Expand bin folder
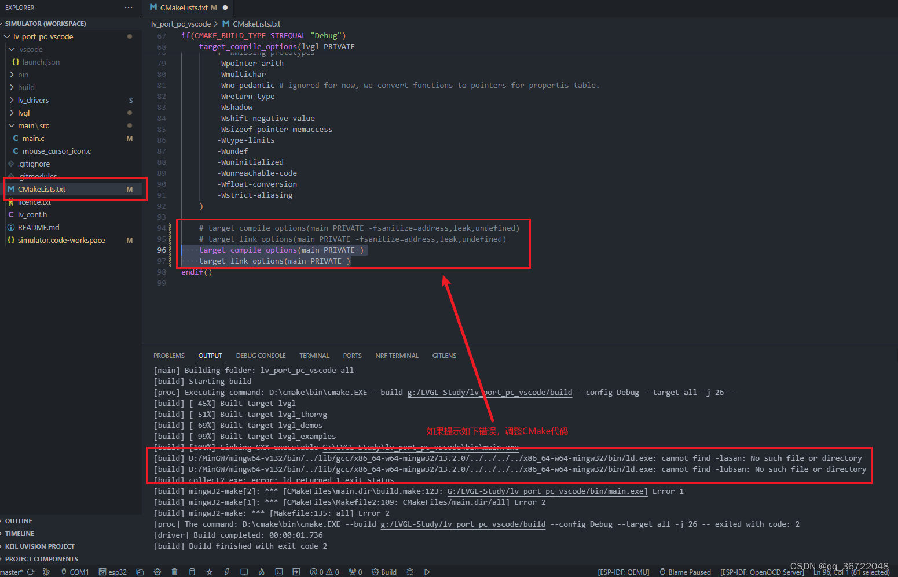 pos(19,75)
